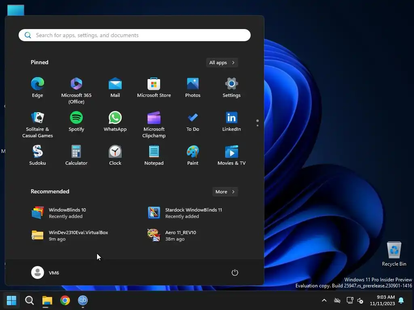The width and height of the screenshot is (414, 310).
Task: Open the volume muted tray icon
Action: coord(360,300)
